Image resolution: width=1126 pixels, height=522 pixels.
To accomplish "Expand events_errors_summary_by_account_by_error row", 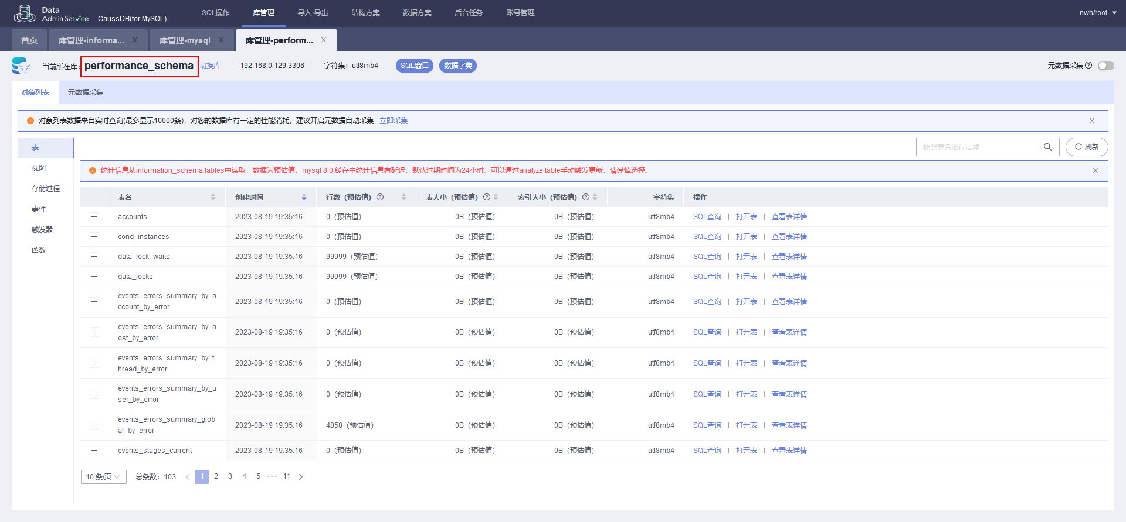I will [x=94, y=302].
